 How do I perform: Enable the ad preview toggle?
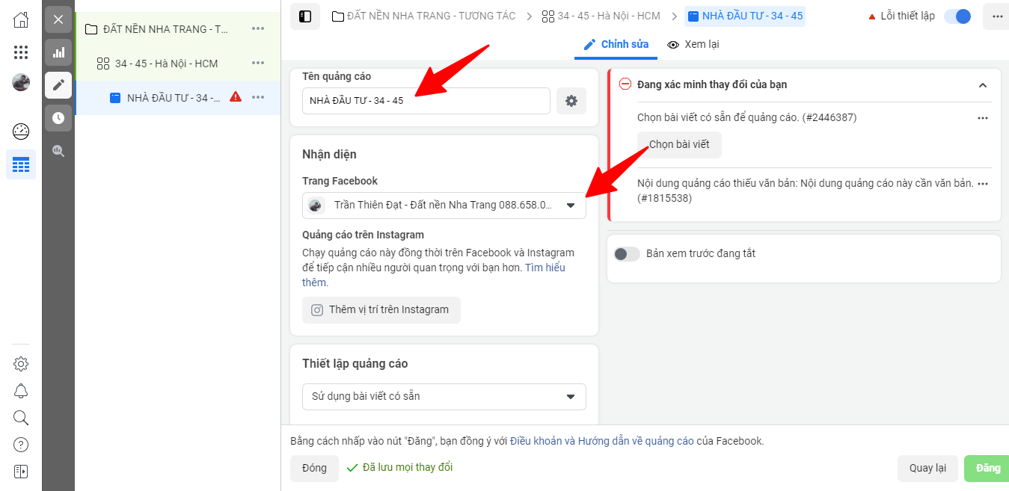point(627,254)
